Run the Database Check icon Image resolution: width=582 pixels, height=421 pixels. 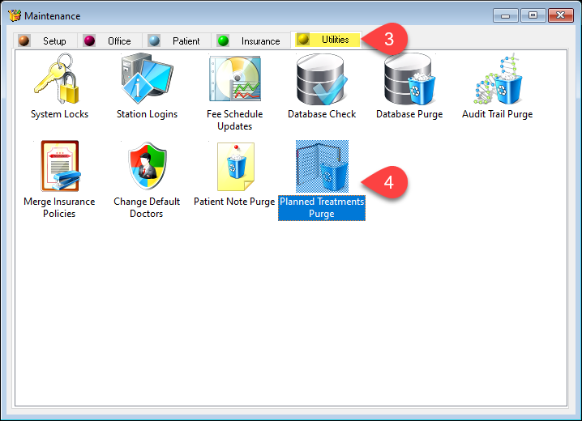322,79
